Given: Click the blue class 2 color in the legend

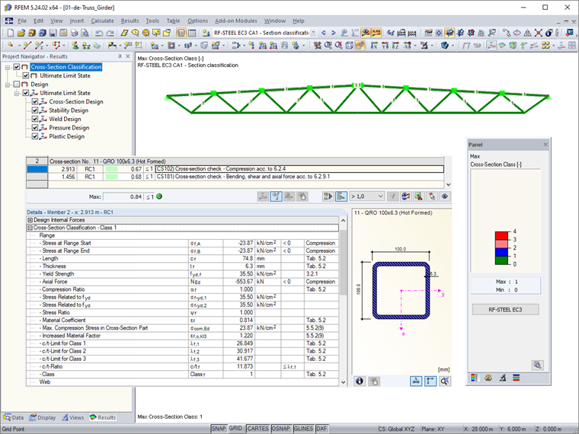Looking at the screenshot, I should pyautogui.click(x=501, y=252).
